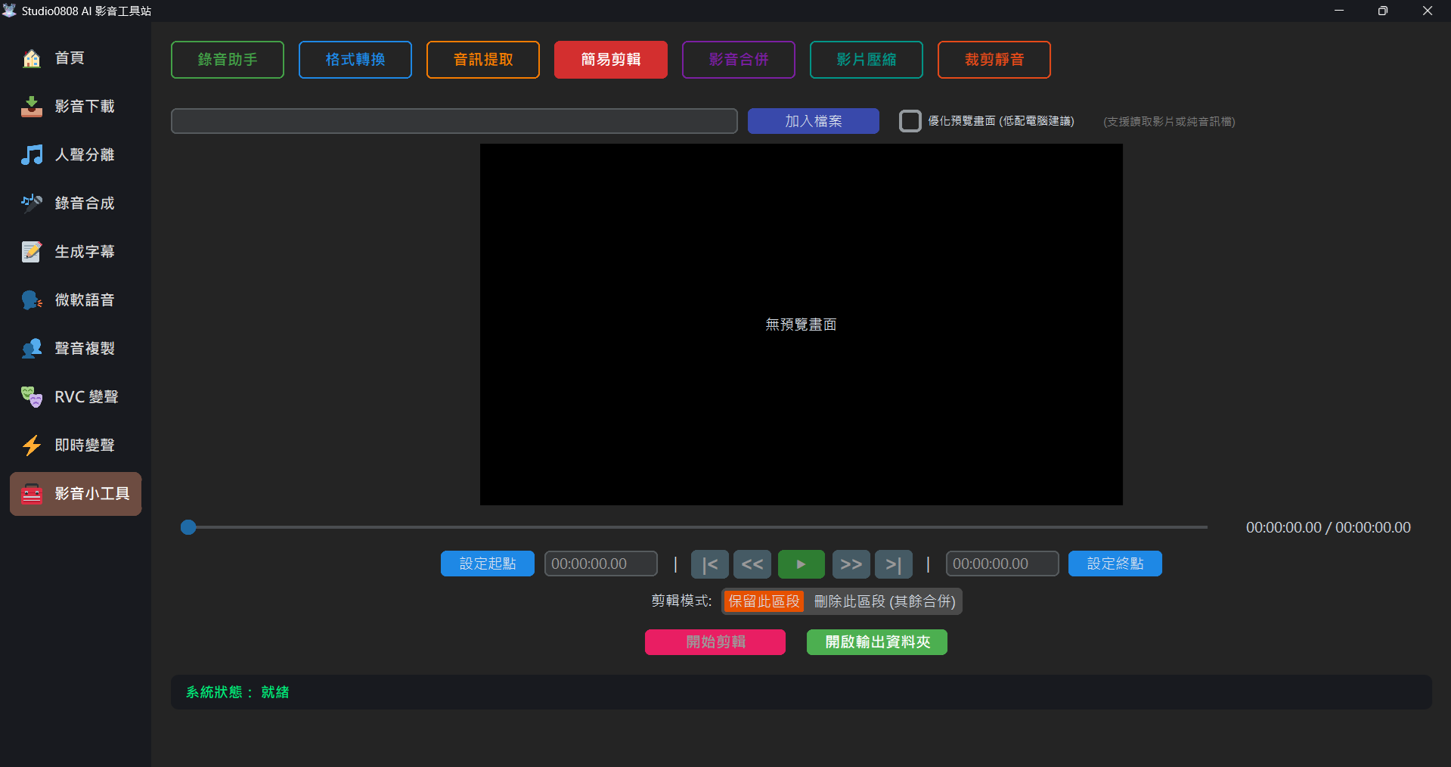Click the 生成字幕 notepad icon
The width and height of the screenshot is (1451, 767).
pyautogui.click(x=32, y=252)
